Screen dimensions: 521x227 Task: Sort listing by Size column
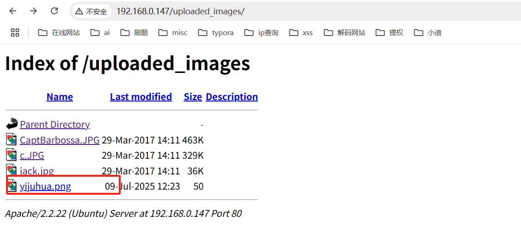pos(193,97)
